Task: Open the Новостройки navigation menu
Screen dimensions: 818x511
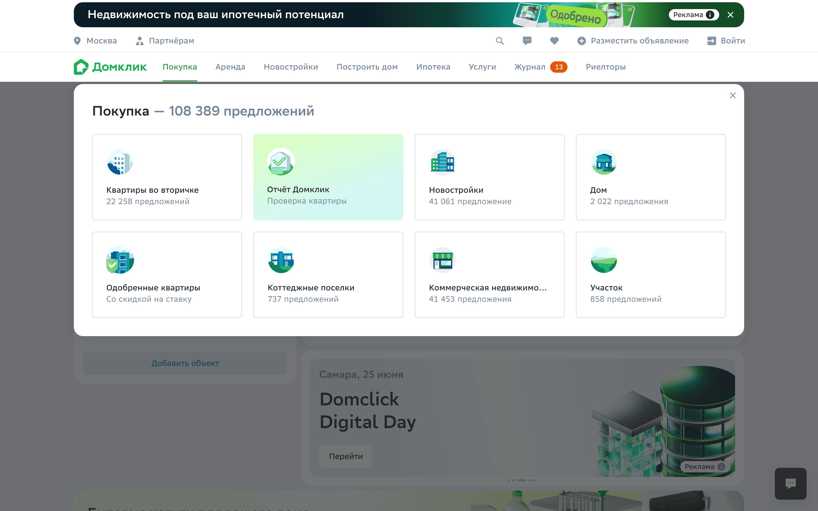Action: [291, 67]
